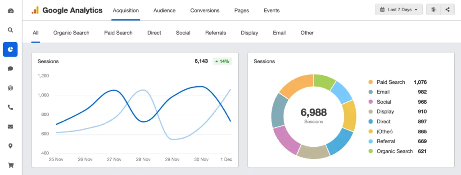Click the 621 Organic Search value
The height and width of the screenshot is (175, 461).
(422, 151)
